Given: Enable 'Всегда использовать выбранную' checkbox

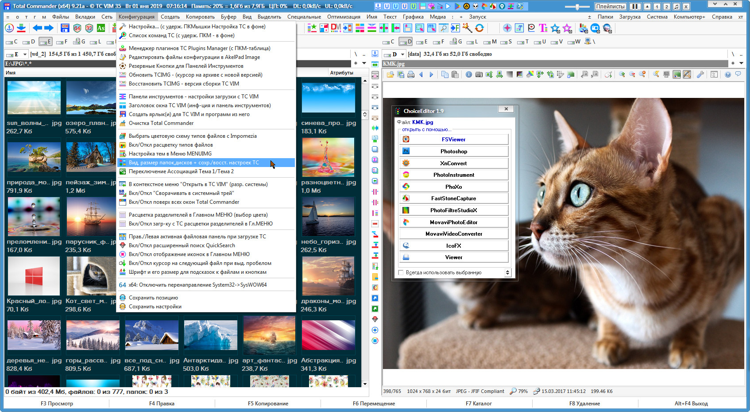Looking at the screenshot, I should (401, 272).
